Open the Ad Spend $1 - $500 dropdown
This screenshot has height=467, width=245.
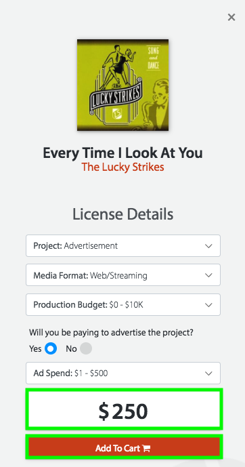[x=123, y=373]
